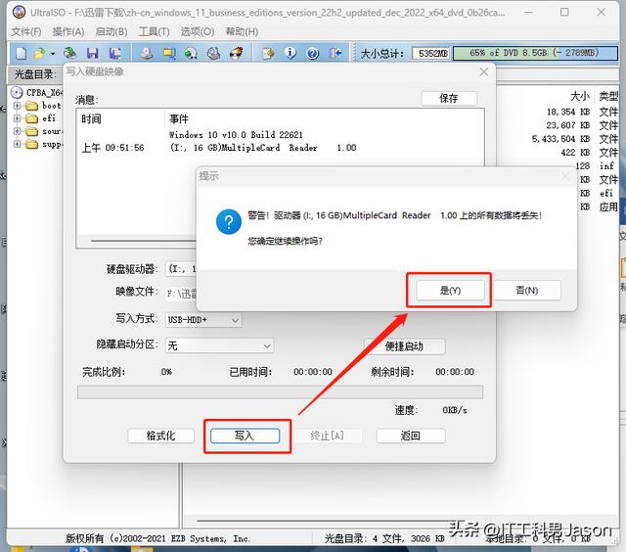This screenshot has height=552, width=626.
Task: Click the blue information (i) toolbar icon
Action: tap(291, 53)
